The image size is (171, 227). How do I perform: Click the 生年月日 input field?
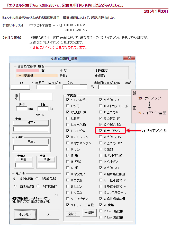(x=46, y=87)
